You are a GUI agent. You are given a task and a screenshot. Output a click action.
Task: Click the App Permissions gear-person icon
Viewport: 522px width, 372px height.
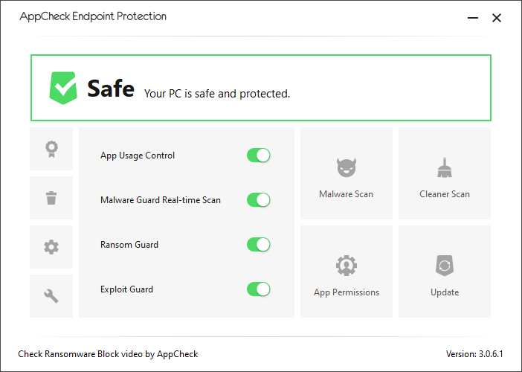pos(347,266)
